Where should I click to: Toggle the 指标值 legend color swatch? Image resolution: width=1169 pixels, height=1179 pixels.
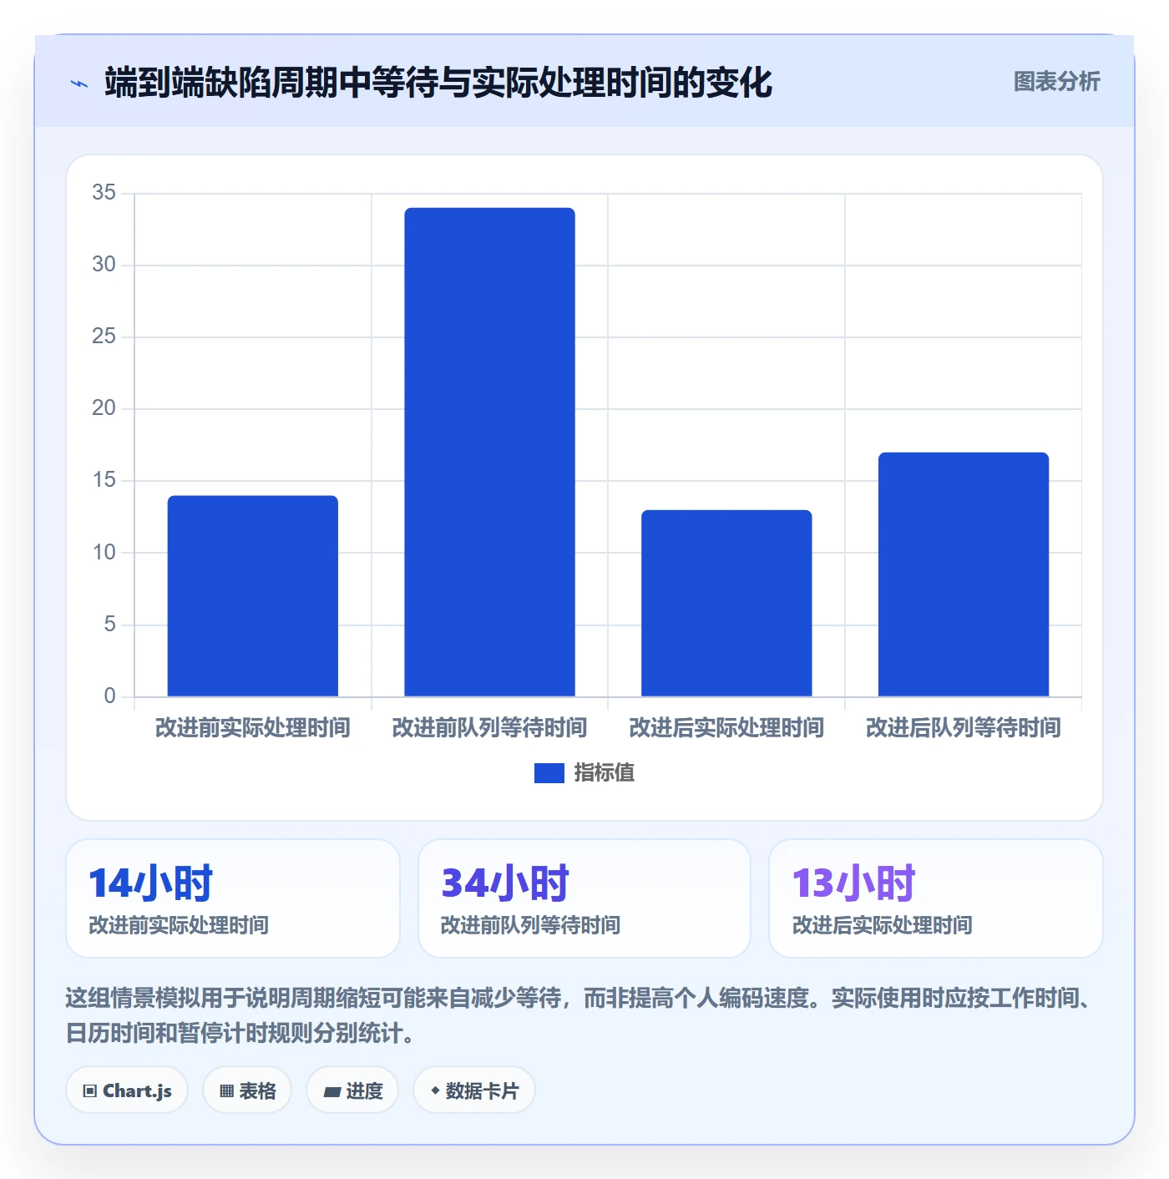(549, 773)
